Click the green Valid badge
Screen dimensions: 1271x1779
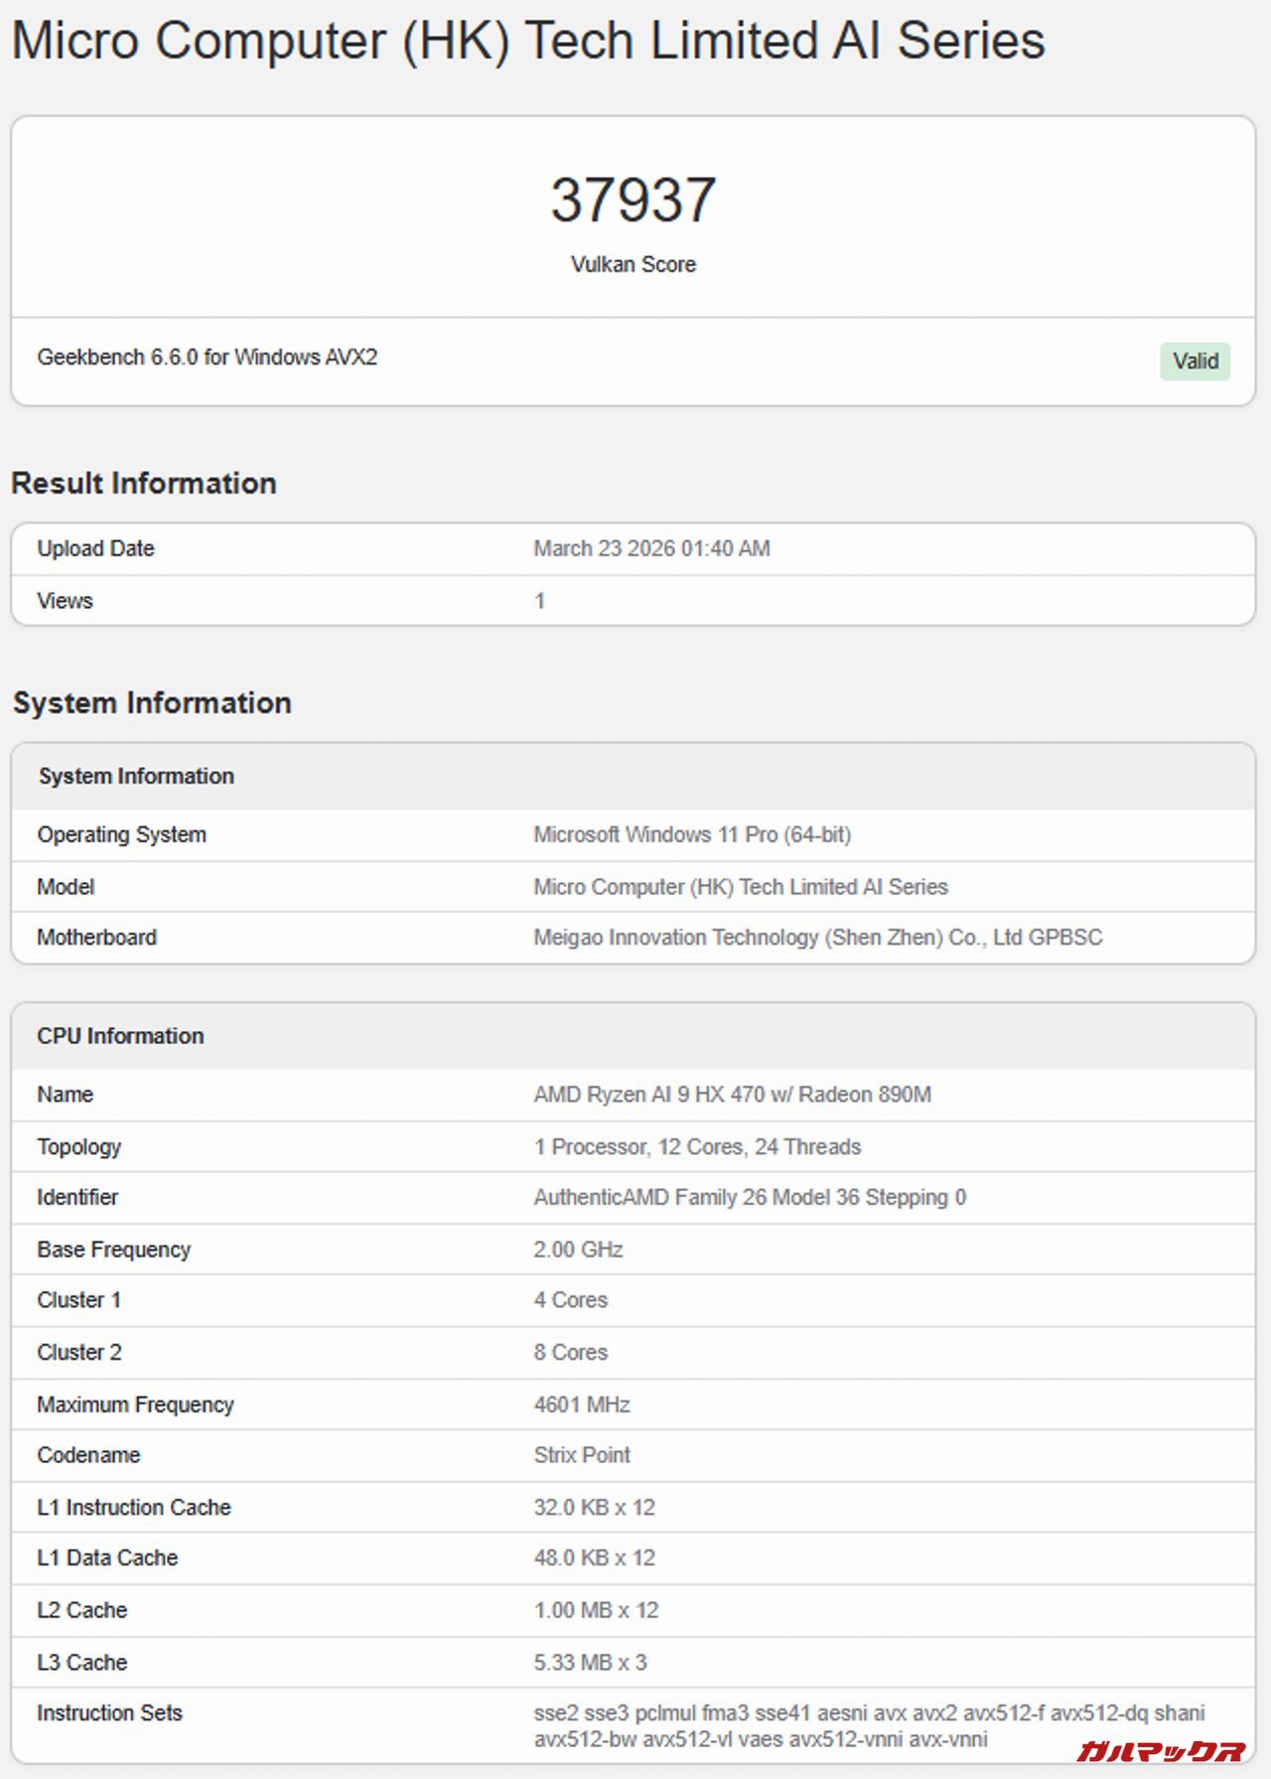click(1195, 362)
